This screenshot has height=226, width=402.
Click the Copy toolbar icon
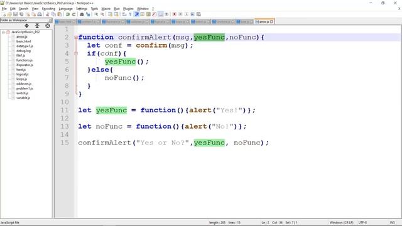(x=53, y=14)
